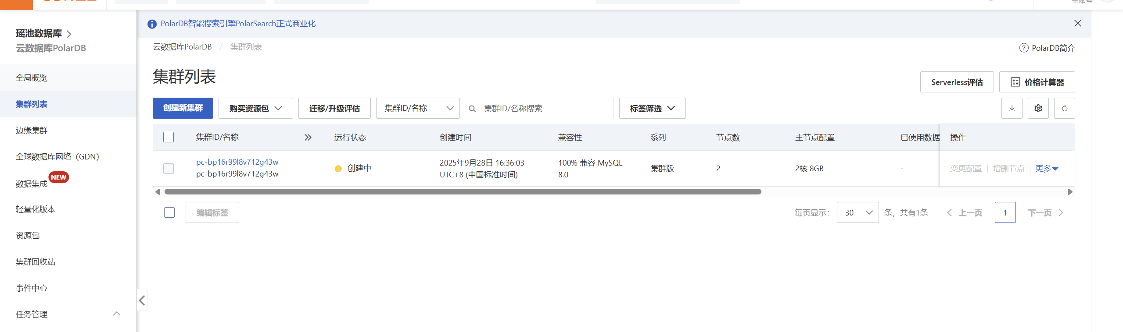The height and width of the screenshot is (332, 1123).
Task: Click the 运行状态 column header
Action: [350, 138]
